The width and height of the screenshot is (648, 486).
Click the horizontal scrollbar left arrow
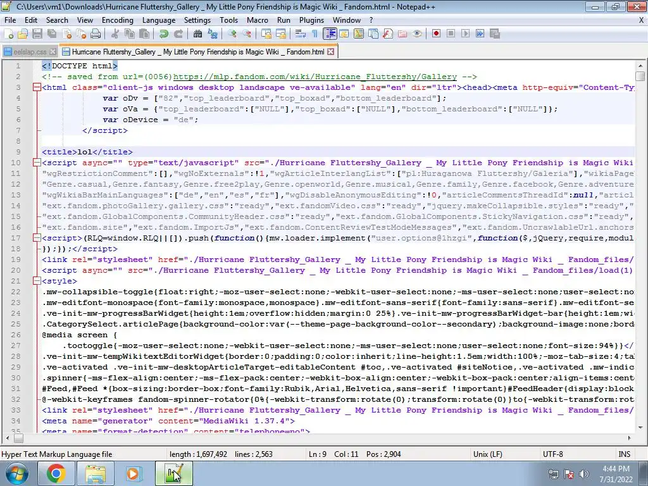(8, 438)
